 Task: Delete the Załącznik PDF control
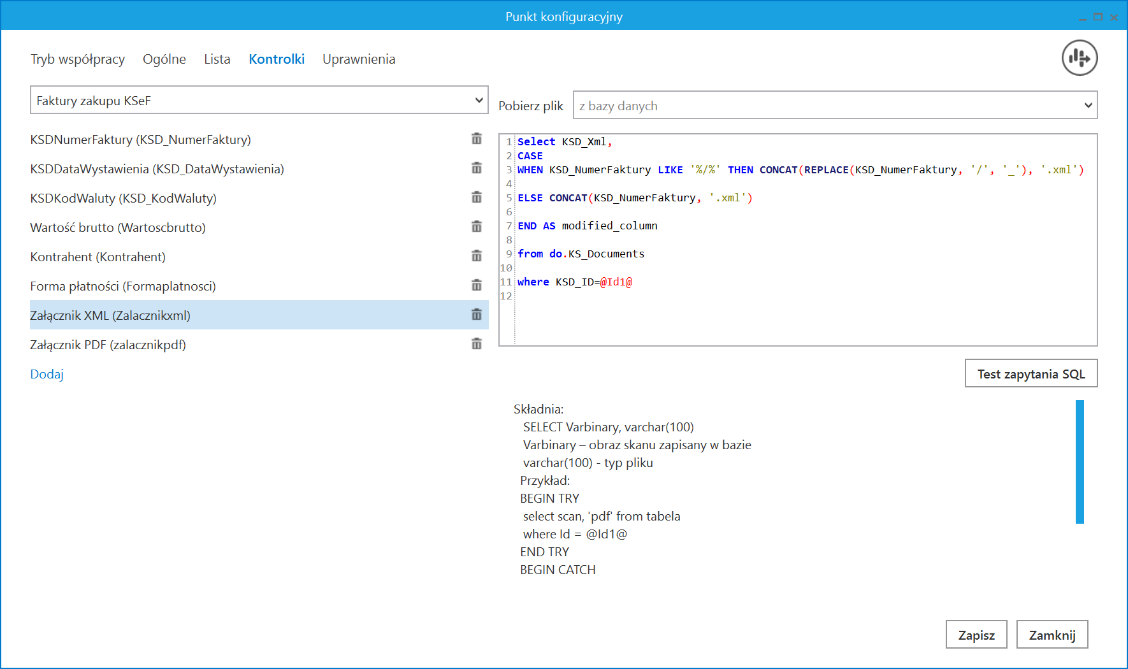476,344
